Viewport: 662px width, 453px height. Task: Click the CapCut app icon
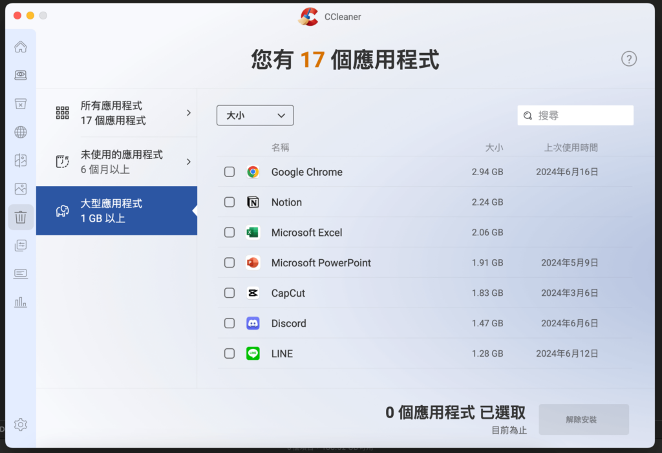(x=253, y=293)
